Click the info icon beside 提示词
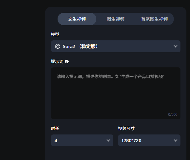 pyautogui.click(x=67, y=61)
